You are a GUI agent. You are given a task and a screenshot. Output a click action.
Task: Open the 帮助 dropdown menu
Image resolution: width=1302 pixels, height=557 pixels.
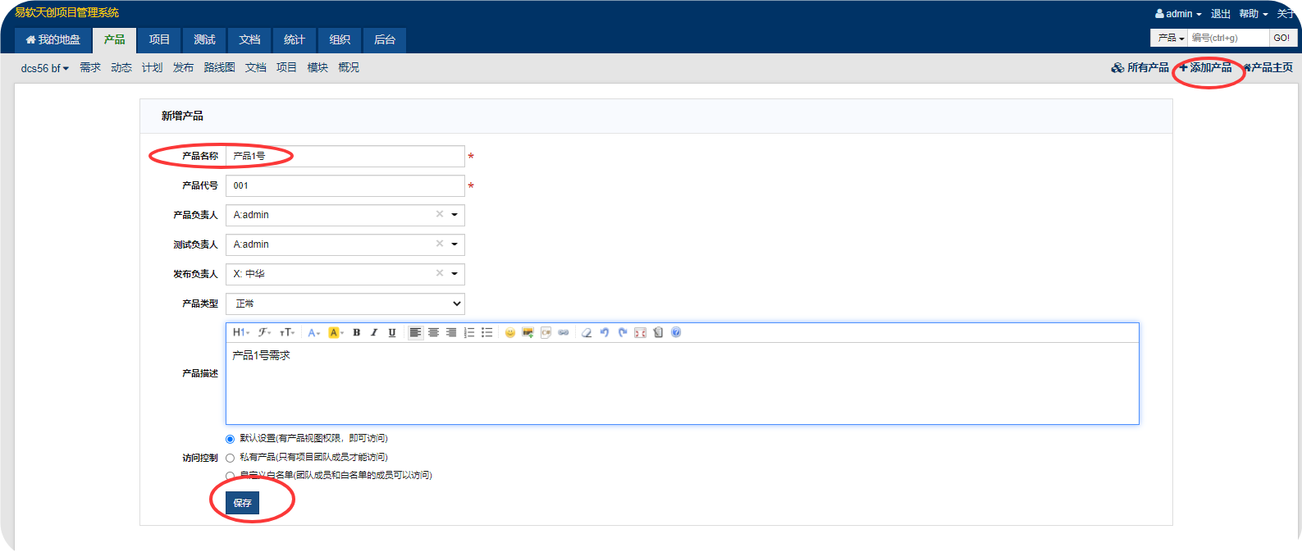(x=1254, y=14)
